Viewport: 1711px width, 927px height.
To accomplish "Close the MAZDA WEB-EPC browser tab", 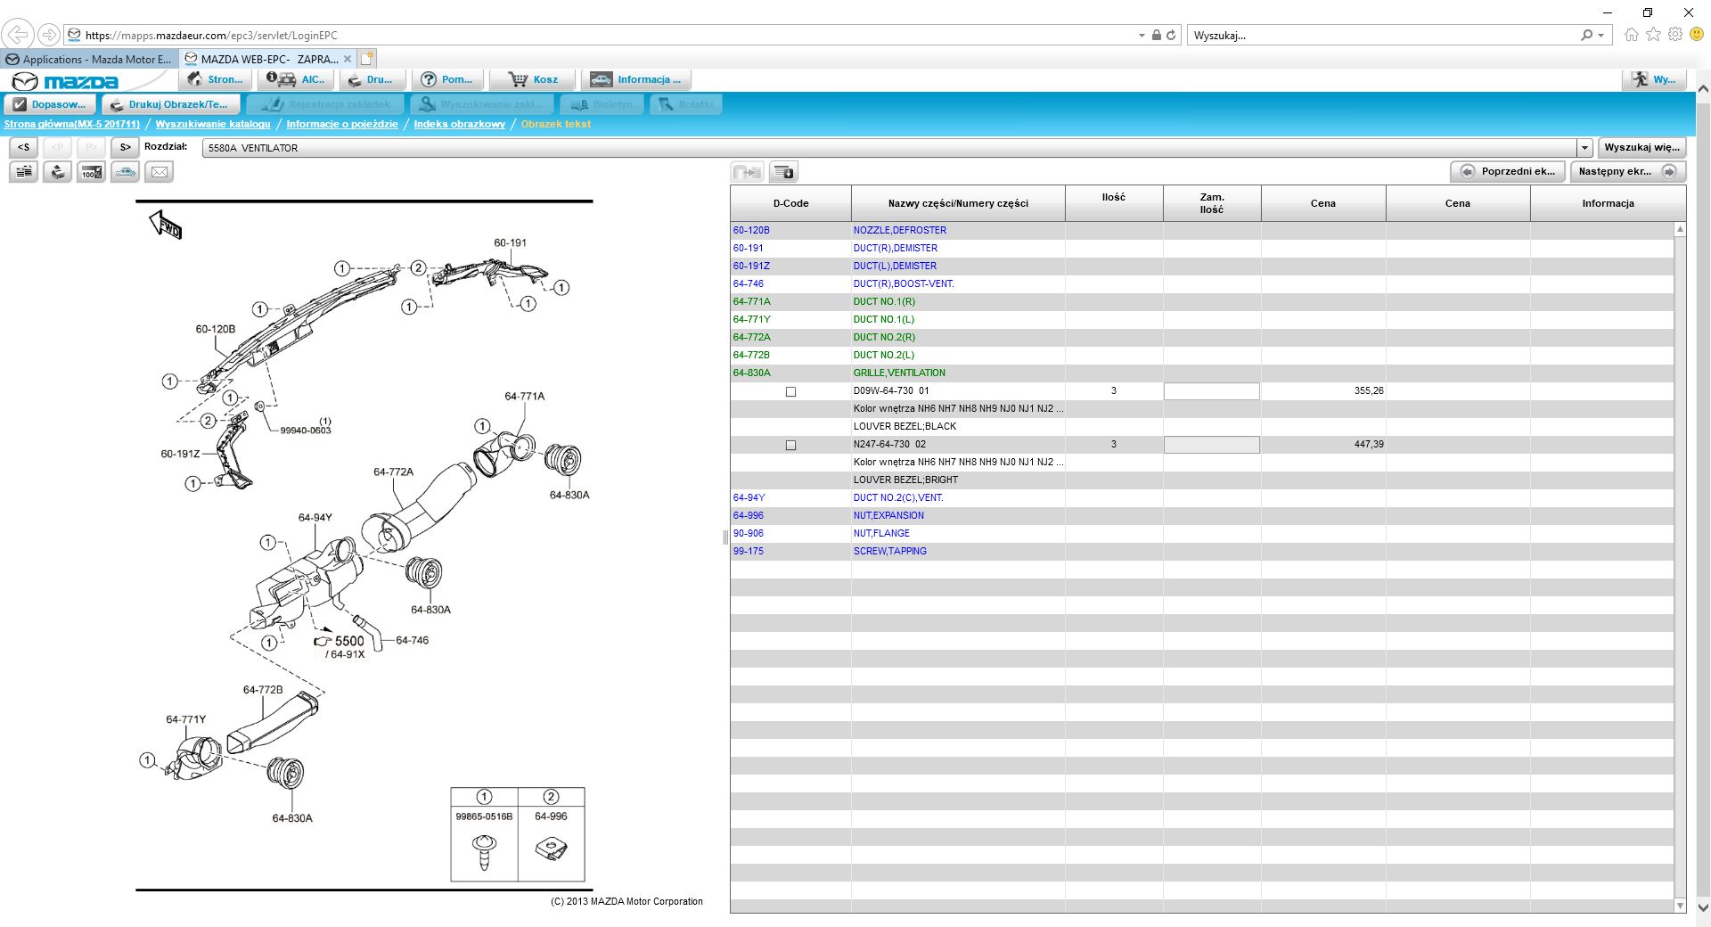I will pos(348,59).
